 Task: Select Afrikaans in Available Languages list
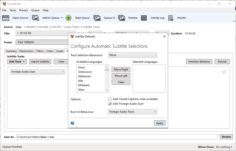(84, 85)
